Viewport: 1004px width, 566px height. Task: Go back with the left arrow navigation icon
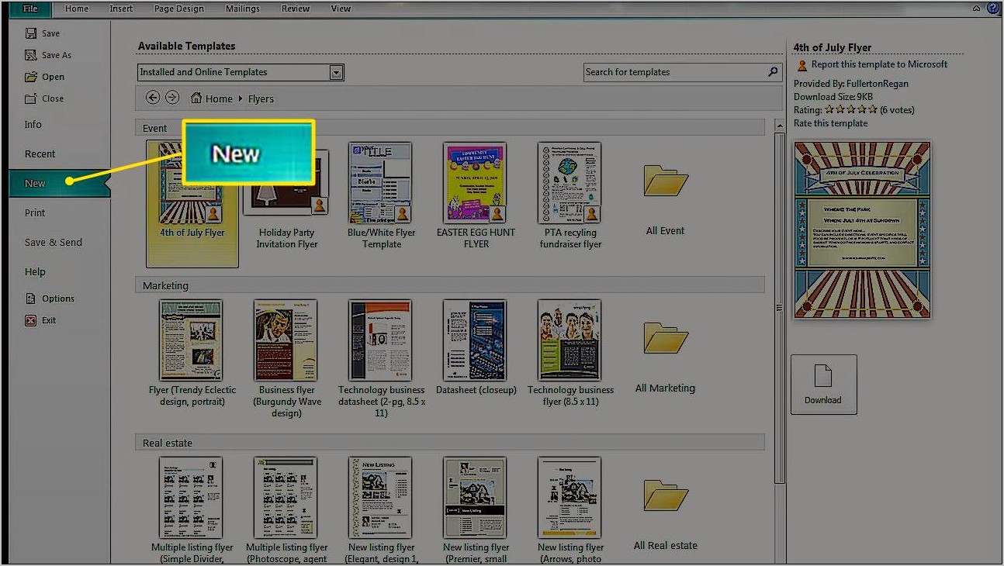153,98
